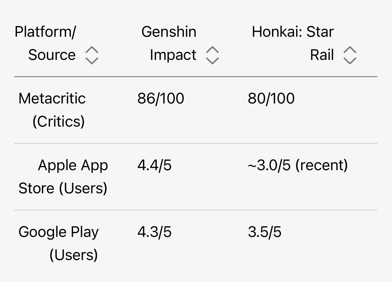
Task: Click the (Users) text under Google Play
Action: pyautogui.click(x=73, y=255)
